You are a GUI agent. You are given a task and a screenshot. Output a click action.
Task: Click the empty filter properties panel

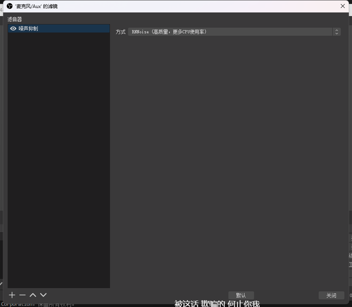pyautogui.click(x=229, y=161)
